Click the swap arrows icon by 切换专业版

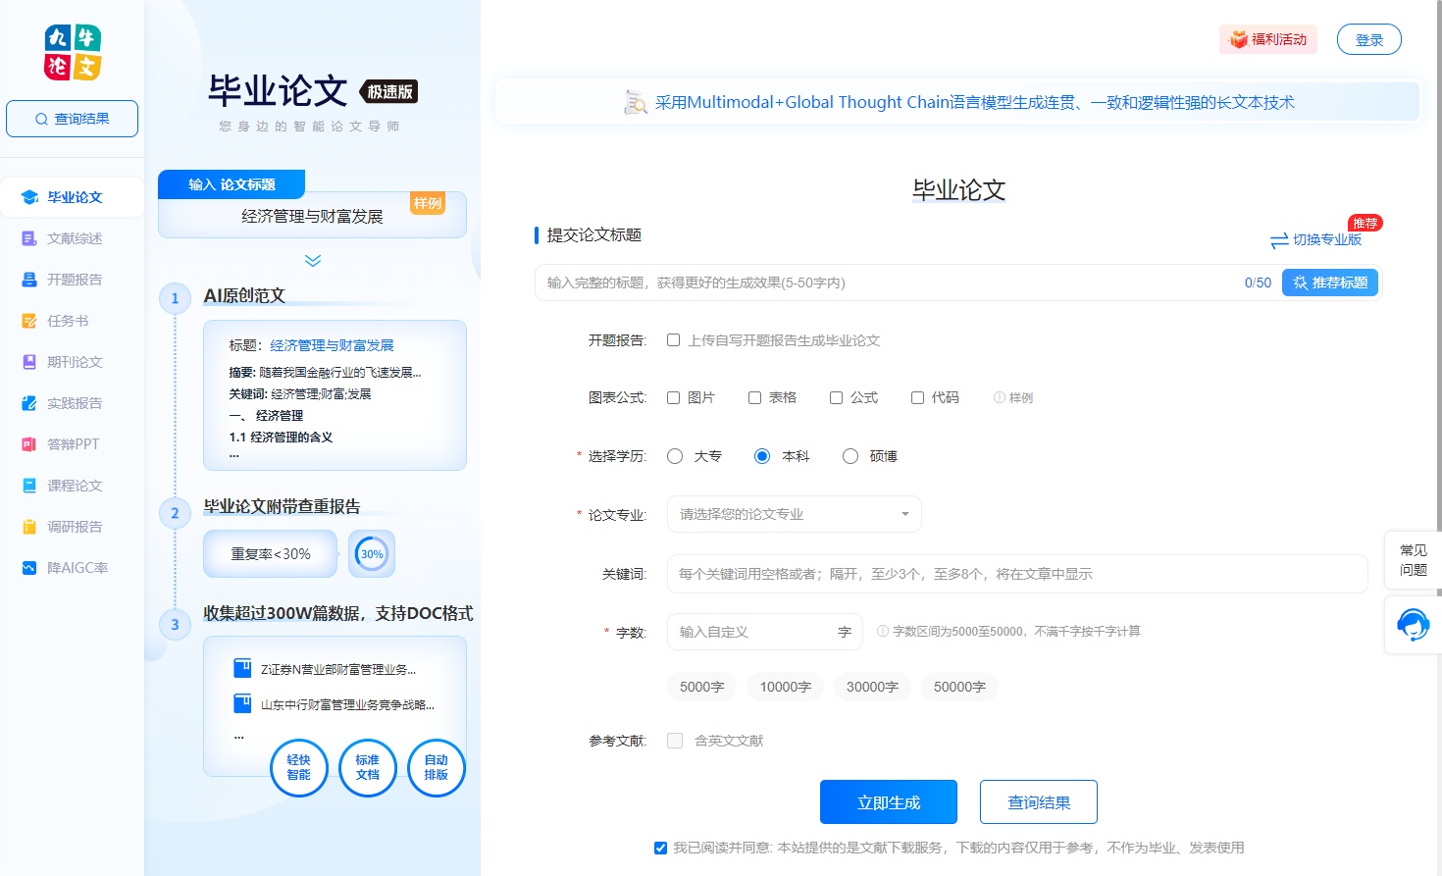point(1279,240)
